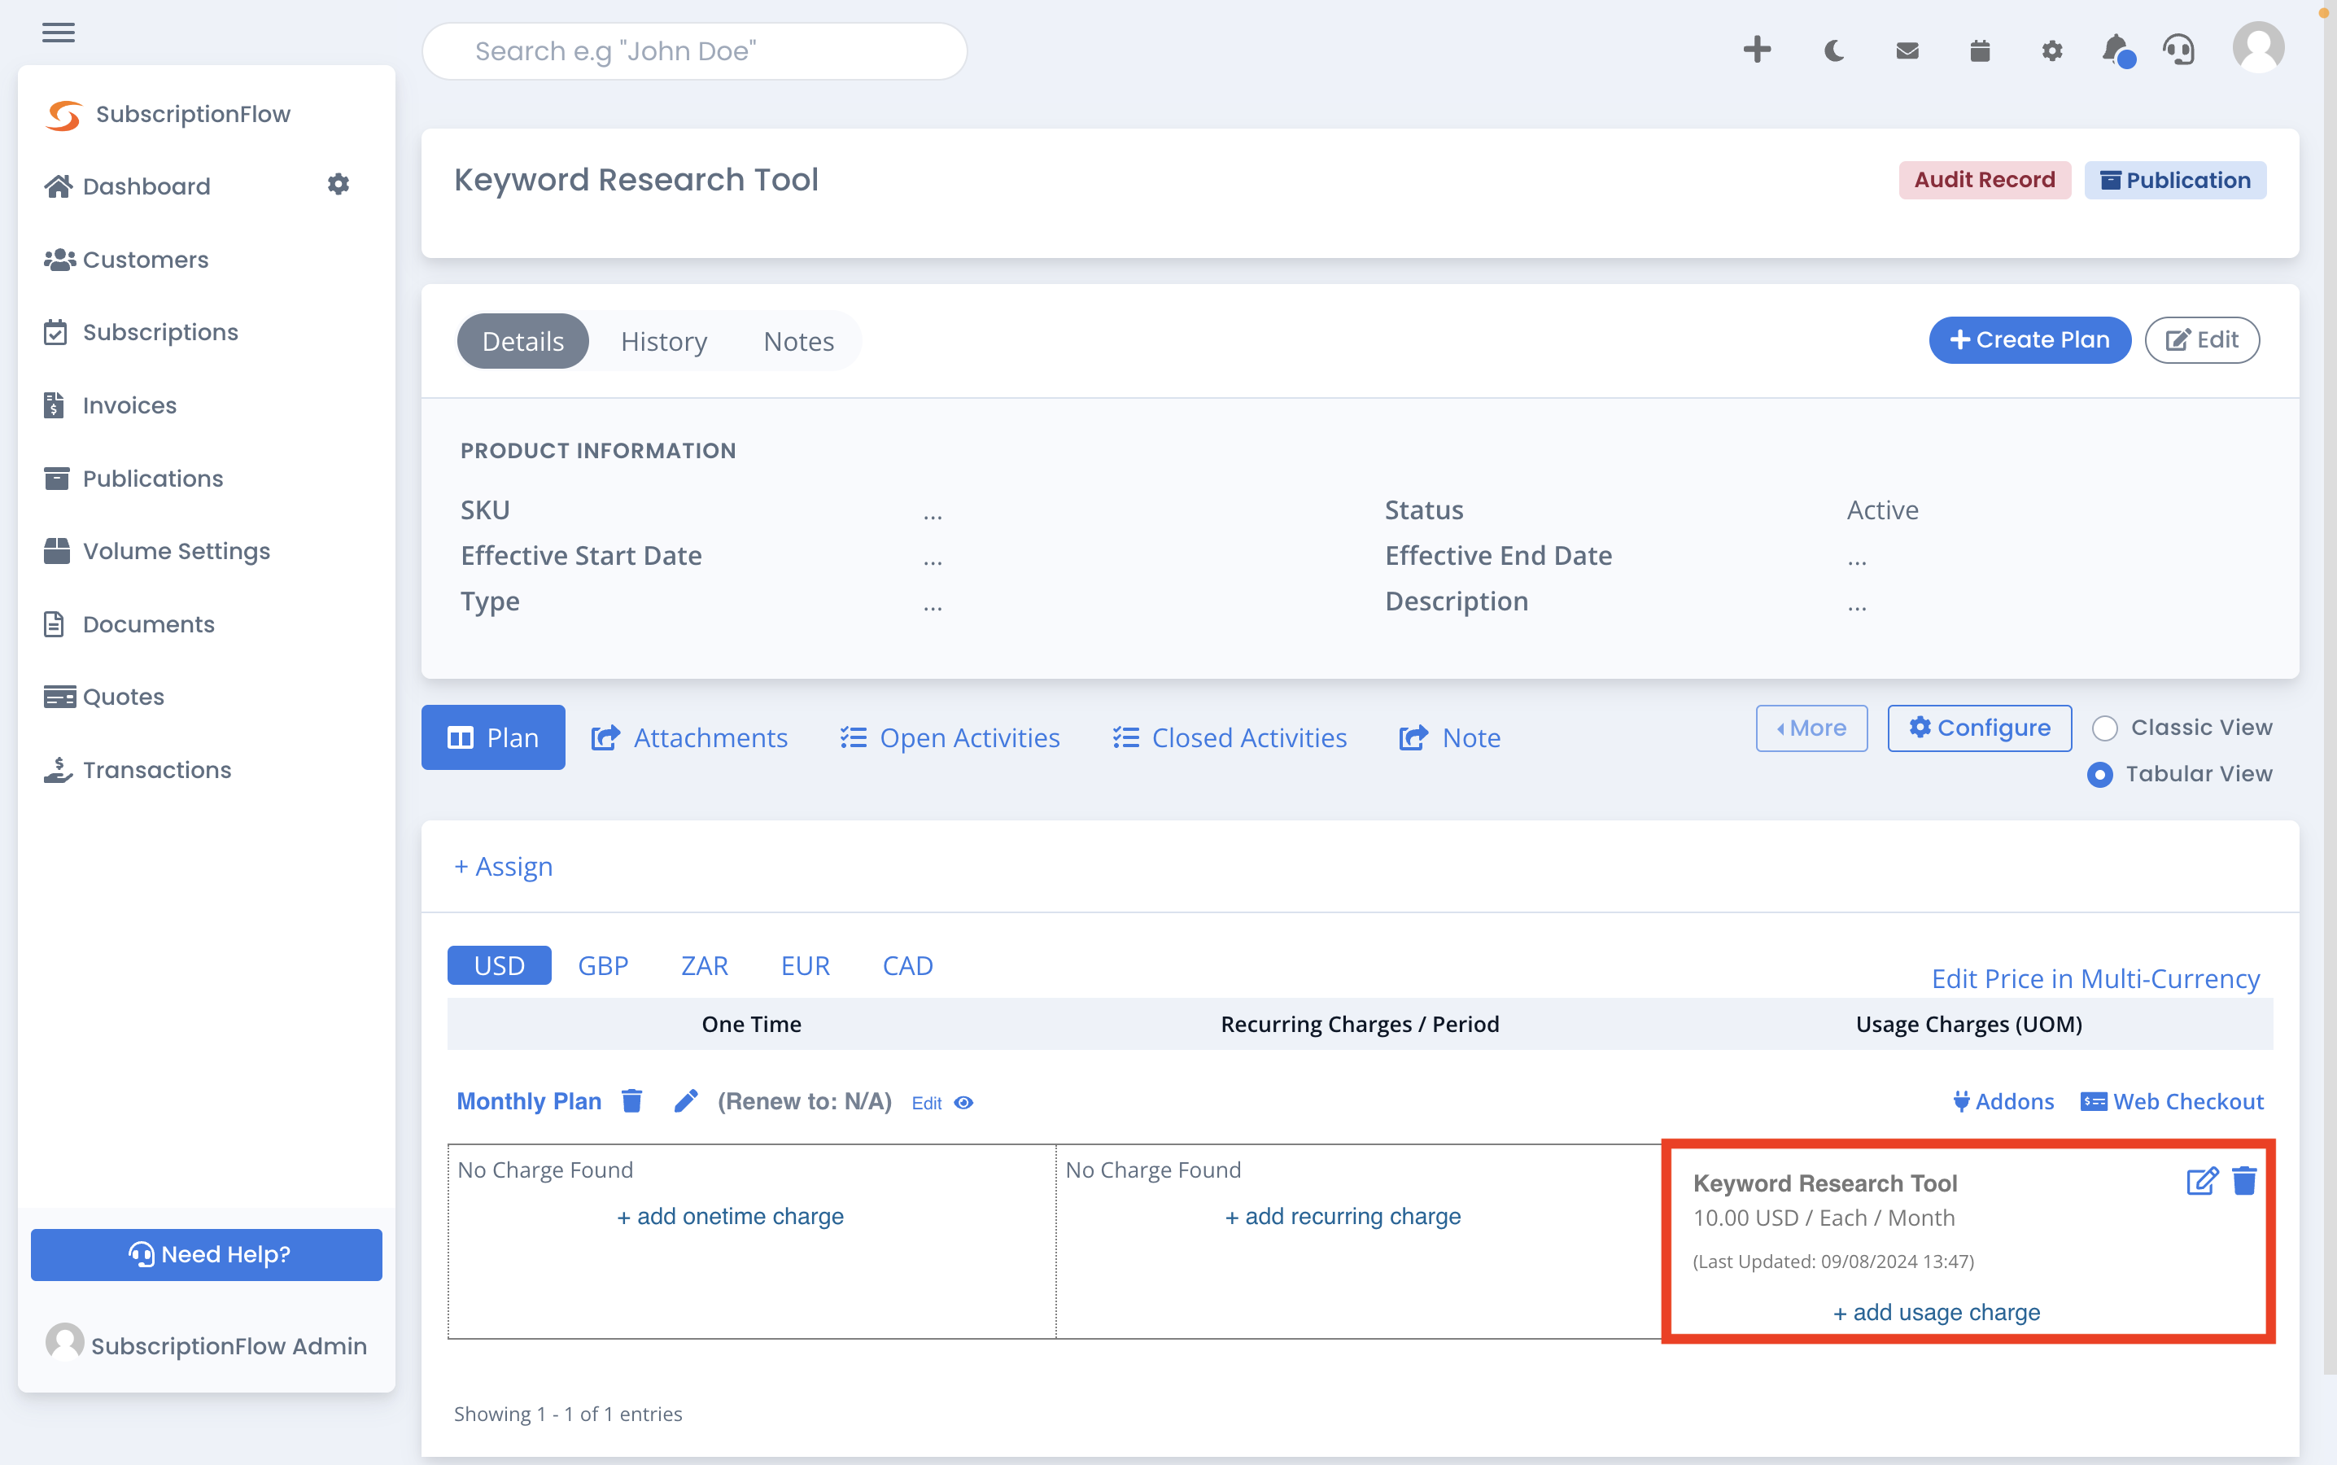Focus the search input field
This screenshot has width=2337, height=1465.
[694, 51]
